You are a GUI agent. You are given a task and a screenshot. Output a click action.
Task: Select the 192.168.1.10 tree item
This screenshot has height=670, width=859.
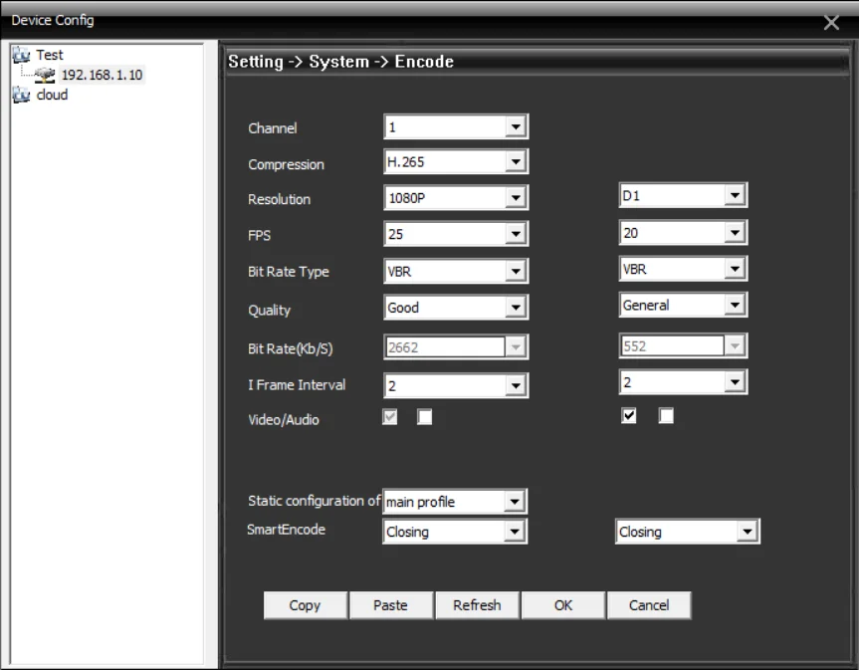(x=103, y=76)
